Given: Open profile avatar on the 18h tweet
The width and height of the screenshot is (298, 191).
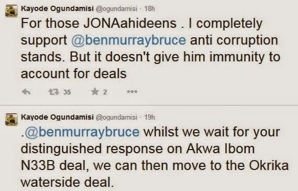Looking at the screenshot, I should (x=12, y=11).
